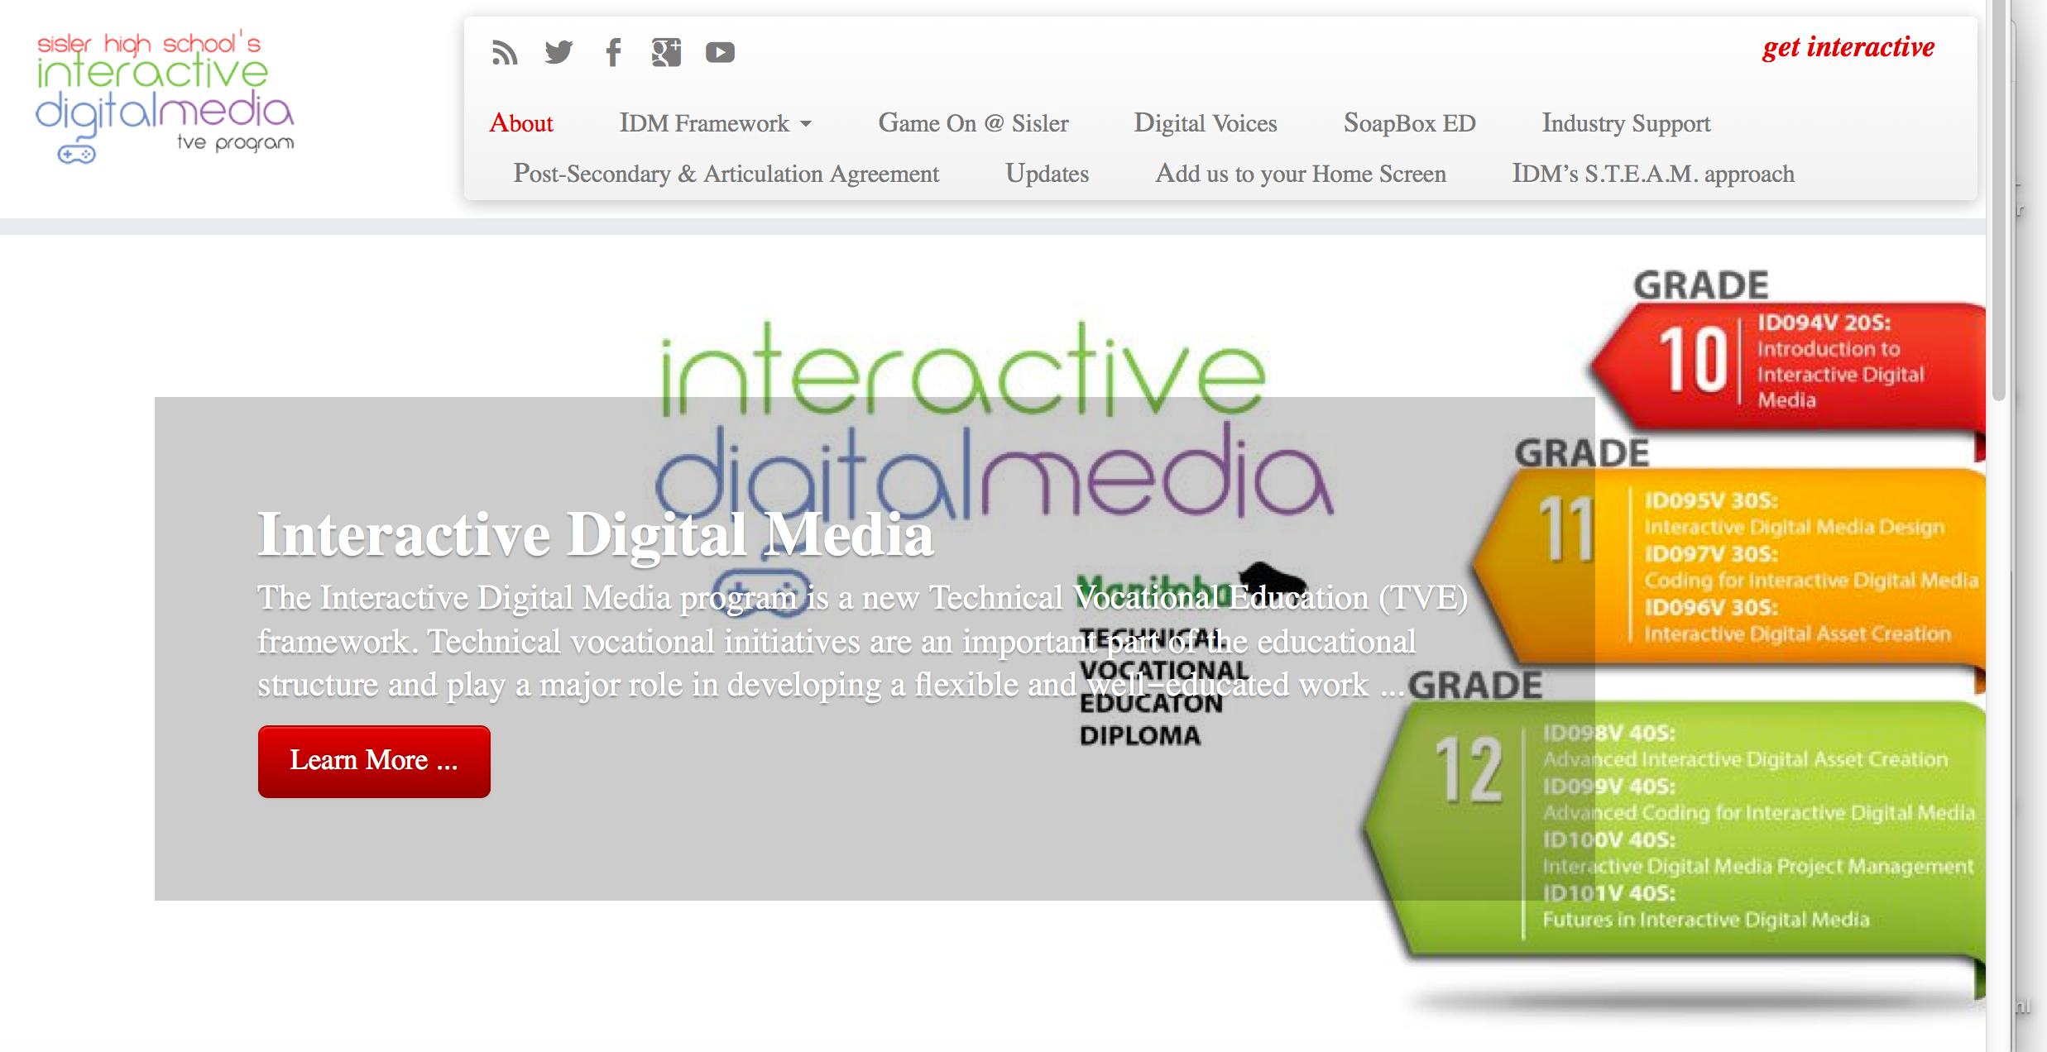Expand the IDM Framework dropdown arrow
The width and height of the screenshot is (2047, 1052).
tap(806, 125)
